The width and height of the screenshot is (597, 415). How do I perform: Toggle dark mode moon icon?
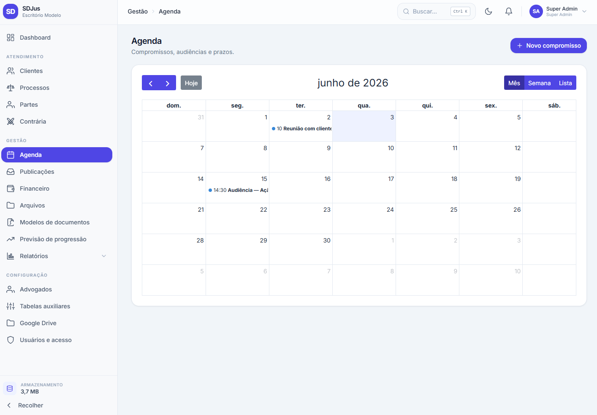[x=488, y=11]
